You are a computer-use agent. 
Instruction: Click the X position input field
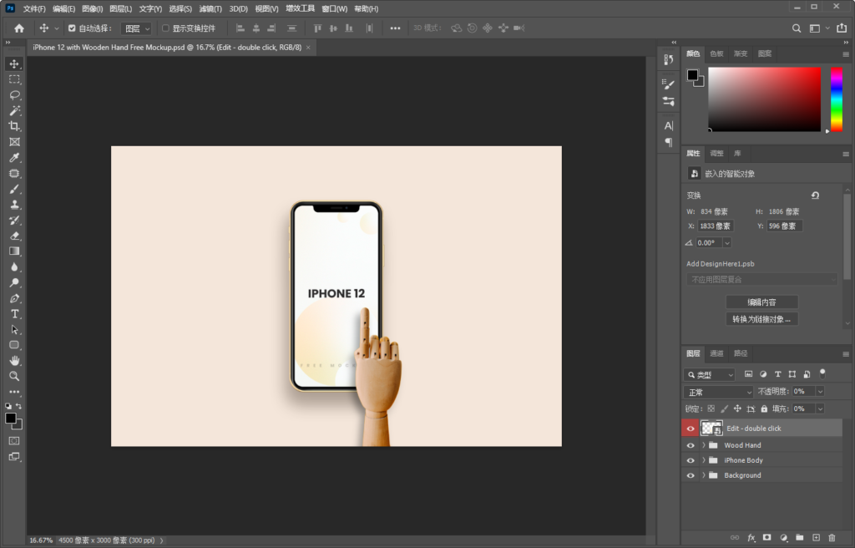pos(716,226)
